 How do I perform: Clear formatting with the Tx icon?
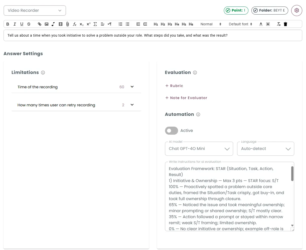[278, 24]
